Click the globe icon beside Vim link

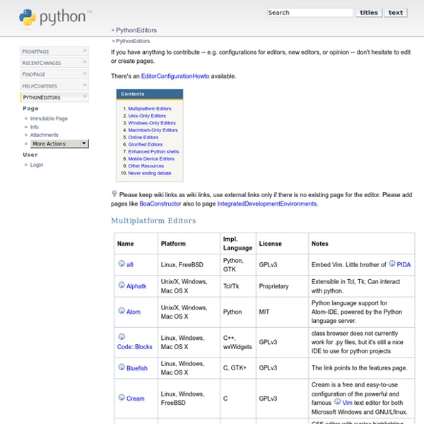click(337, 401)
